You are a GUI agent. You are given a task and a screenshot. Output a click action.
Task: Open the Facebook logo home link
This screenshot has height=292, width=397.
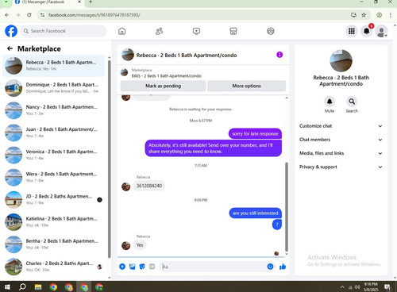tap(11, 31)
